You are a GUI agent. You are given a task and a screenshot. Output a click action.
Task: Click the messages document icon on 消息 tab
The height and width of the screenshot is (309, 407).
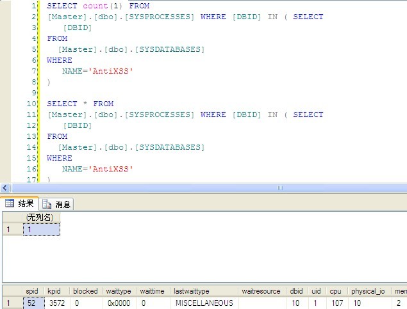click(47, 204)
